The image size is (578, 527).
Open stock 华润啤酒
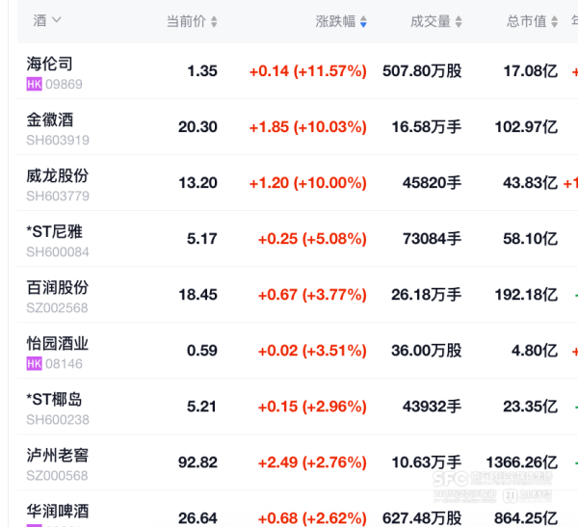tap(58, 512)
